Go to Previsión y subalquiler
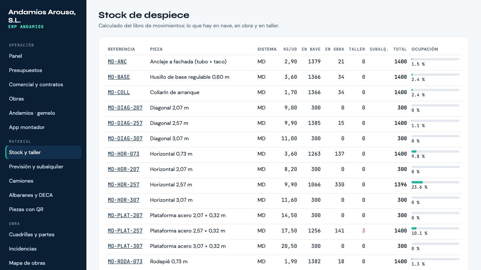The height and width of the screenshot is (270, 481). [x=43, y=166]
